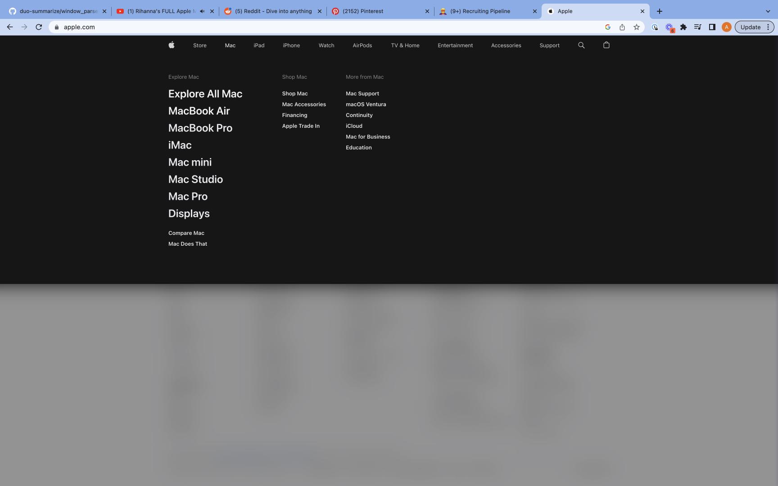Open AirPods navigation item

click(362, 45)
